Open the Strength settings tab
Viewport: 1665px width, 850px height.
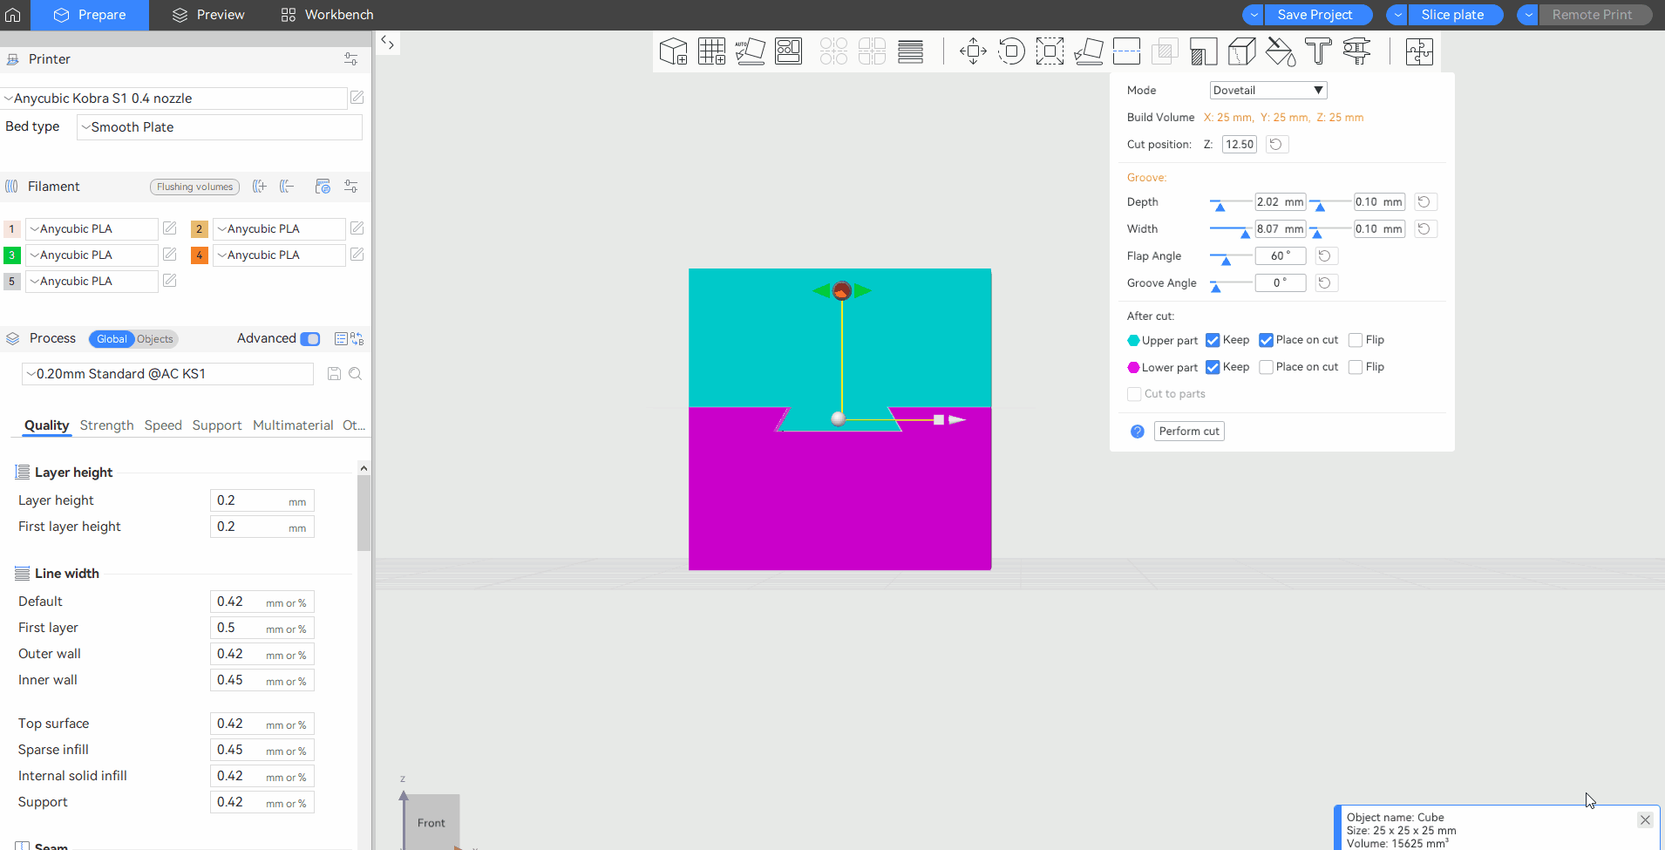pyautogui.click(x=106, y=425)
